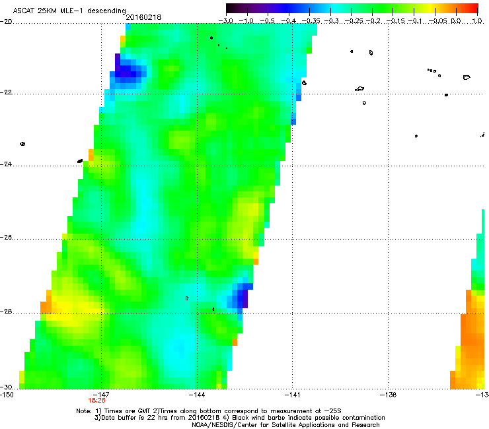Click the longitude label '-150'
The width and height of the screenshot is (489, 429).
(x=7, y=395)
